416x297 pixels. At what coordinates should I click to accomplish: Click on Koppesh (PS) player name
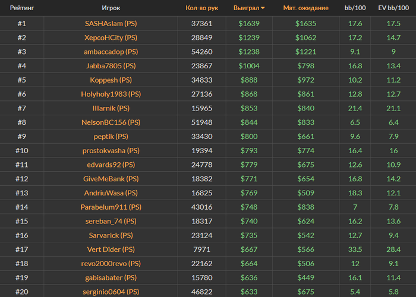(111, 80)
